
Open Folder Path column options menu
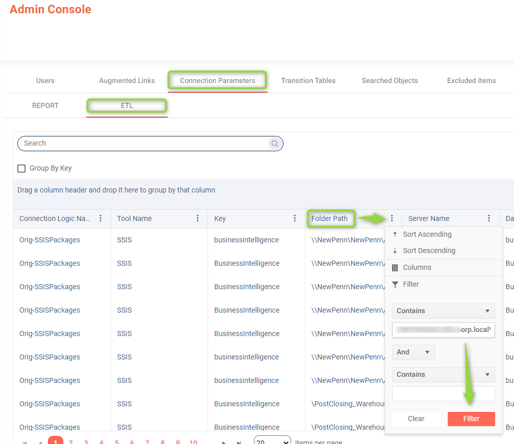point(392,218)
